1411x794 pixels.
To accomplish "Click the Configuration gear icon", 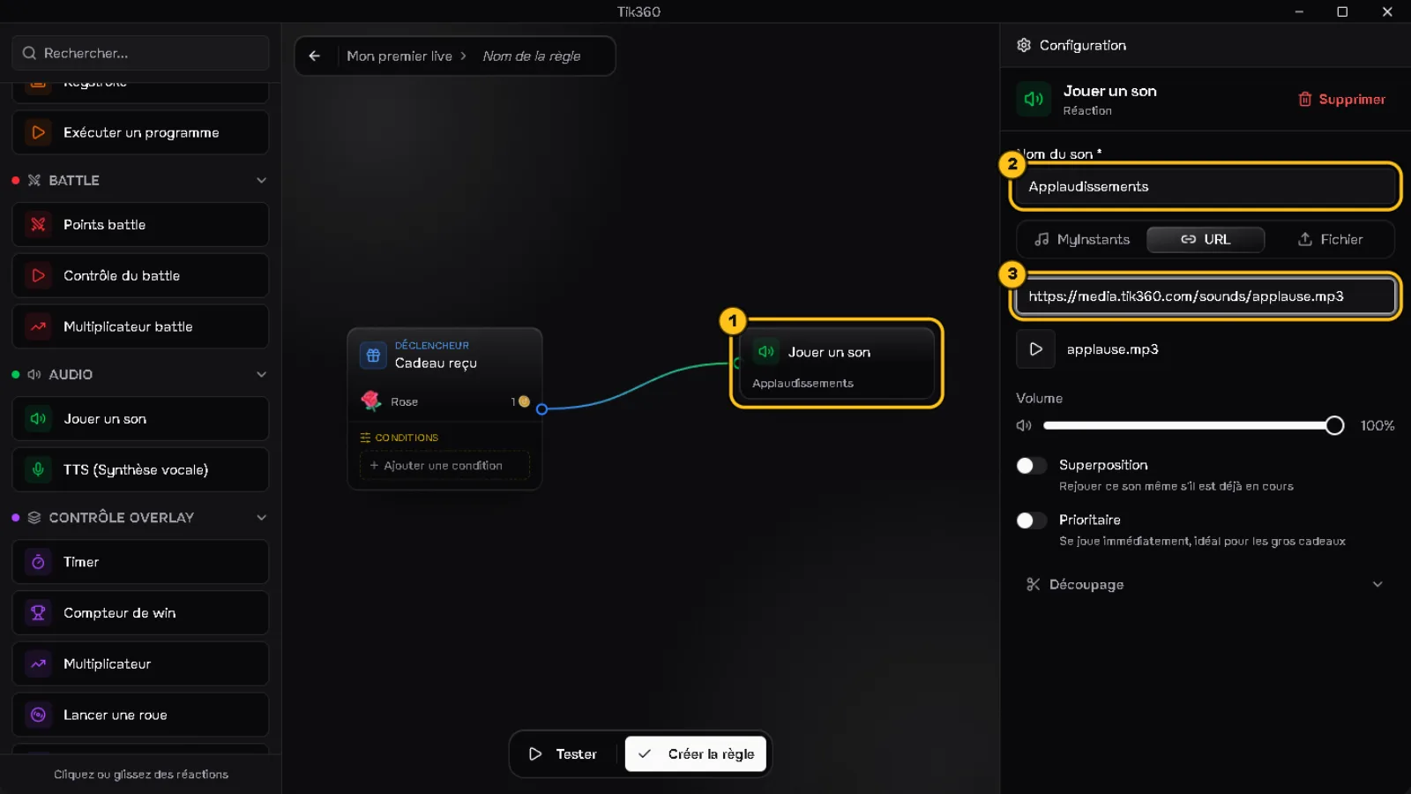I will (x=1023, y=45).
